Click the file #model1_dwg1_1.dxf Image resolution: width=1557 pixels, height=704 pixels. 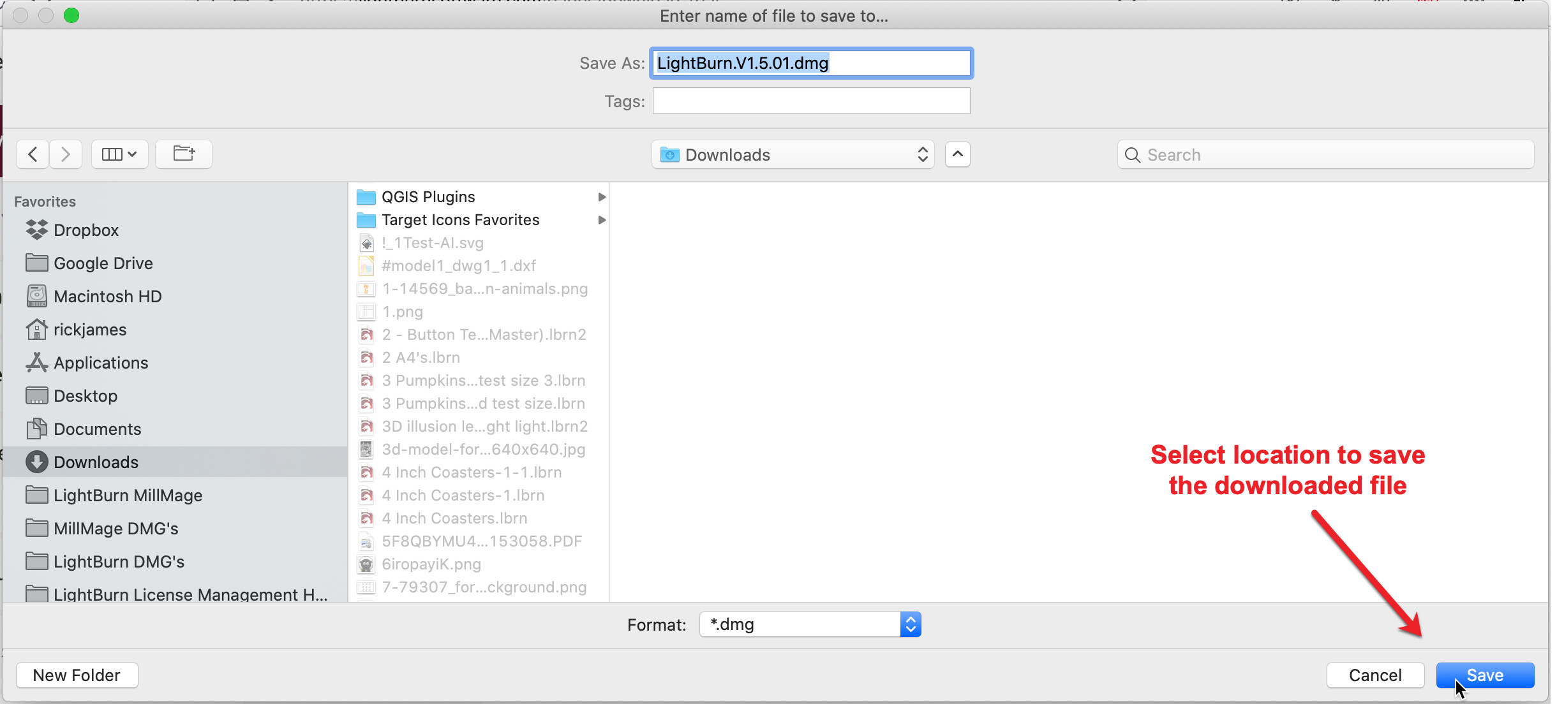[479, 266]
